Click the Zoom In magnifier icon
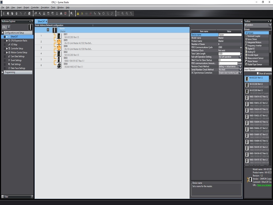Screen dimensions: 273x205 pyautogui.click(x=123, y=13)
